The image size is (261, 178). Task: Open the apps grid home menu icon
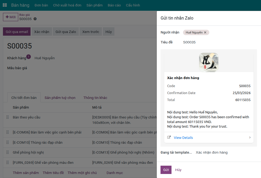coord(5,5)
